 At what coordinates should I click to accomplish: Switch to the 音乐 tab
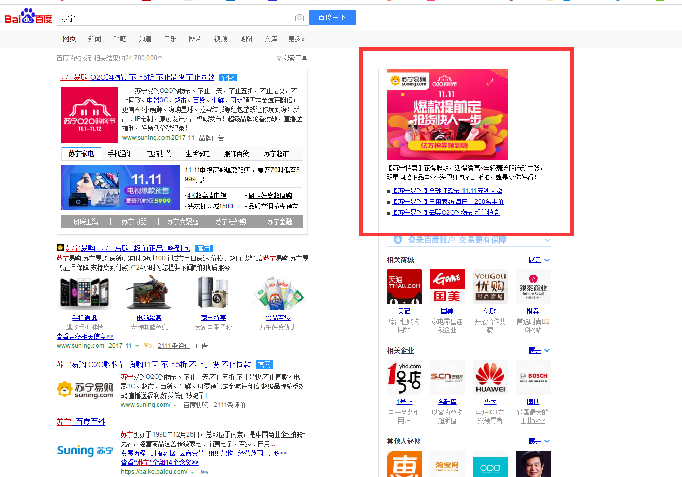(x=170, y=39)
